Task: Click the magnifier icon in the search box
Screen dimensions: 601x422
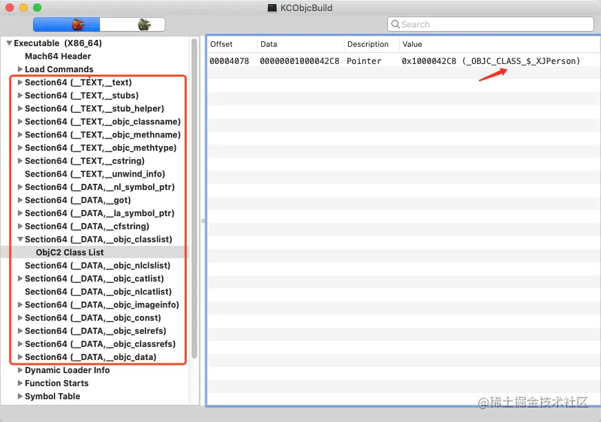Action: pyautogui.click(x=395, y=24)
